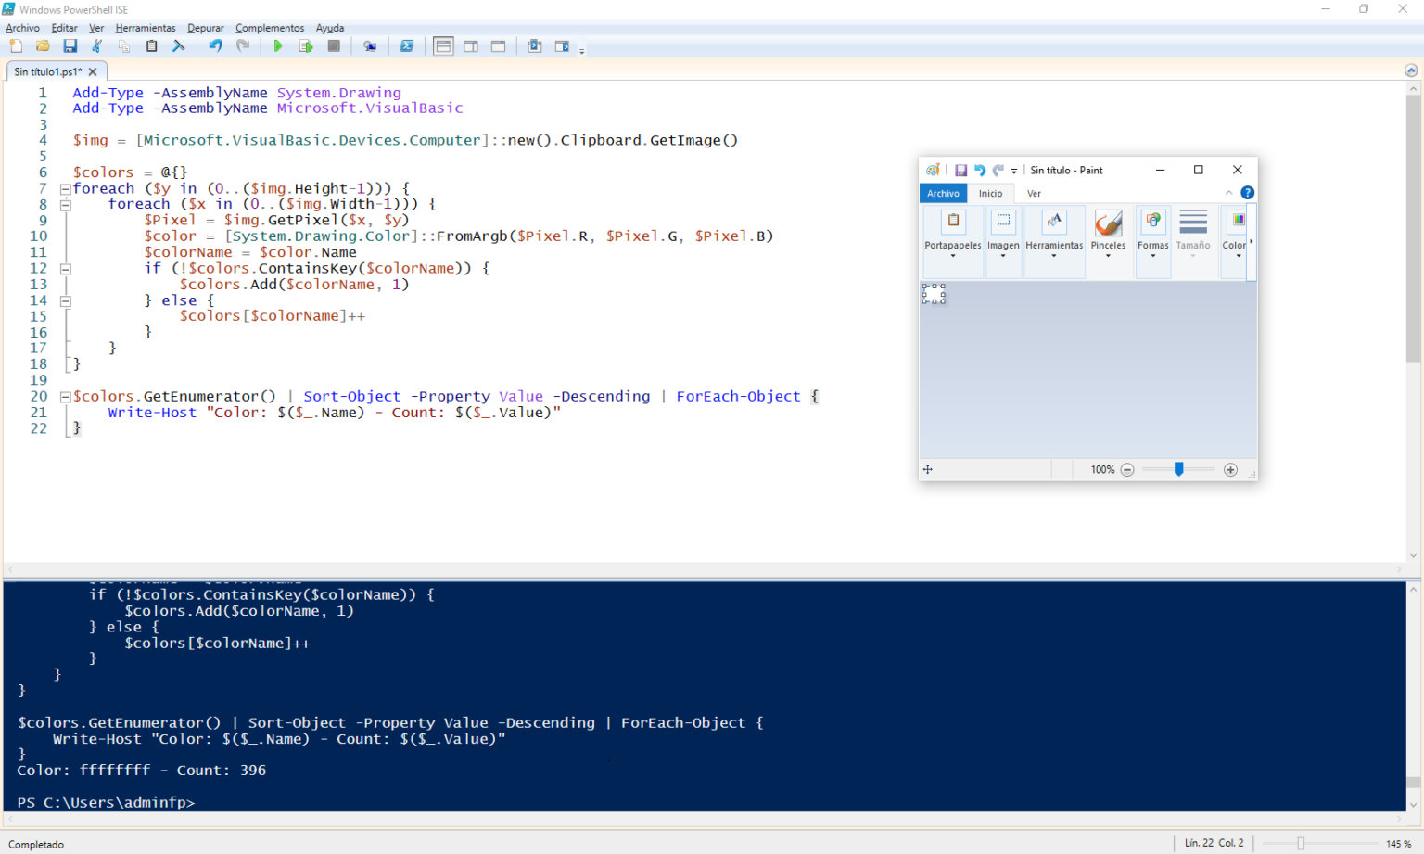The height and width of the screenshot is (854, 1424).
Task: Open the Formas shapes dropdown
Action: coord(1152,232)
